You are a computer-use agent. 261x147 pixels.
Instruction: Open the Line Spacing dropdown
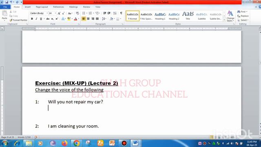(x=104, y=19)
